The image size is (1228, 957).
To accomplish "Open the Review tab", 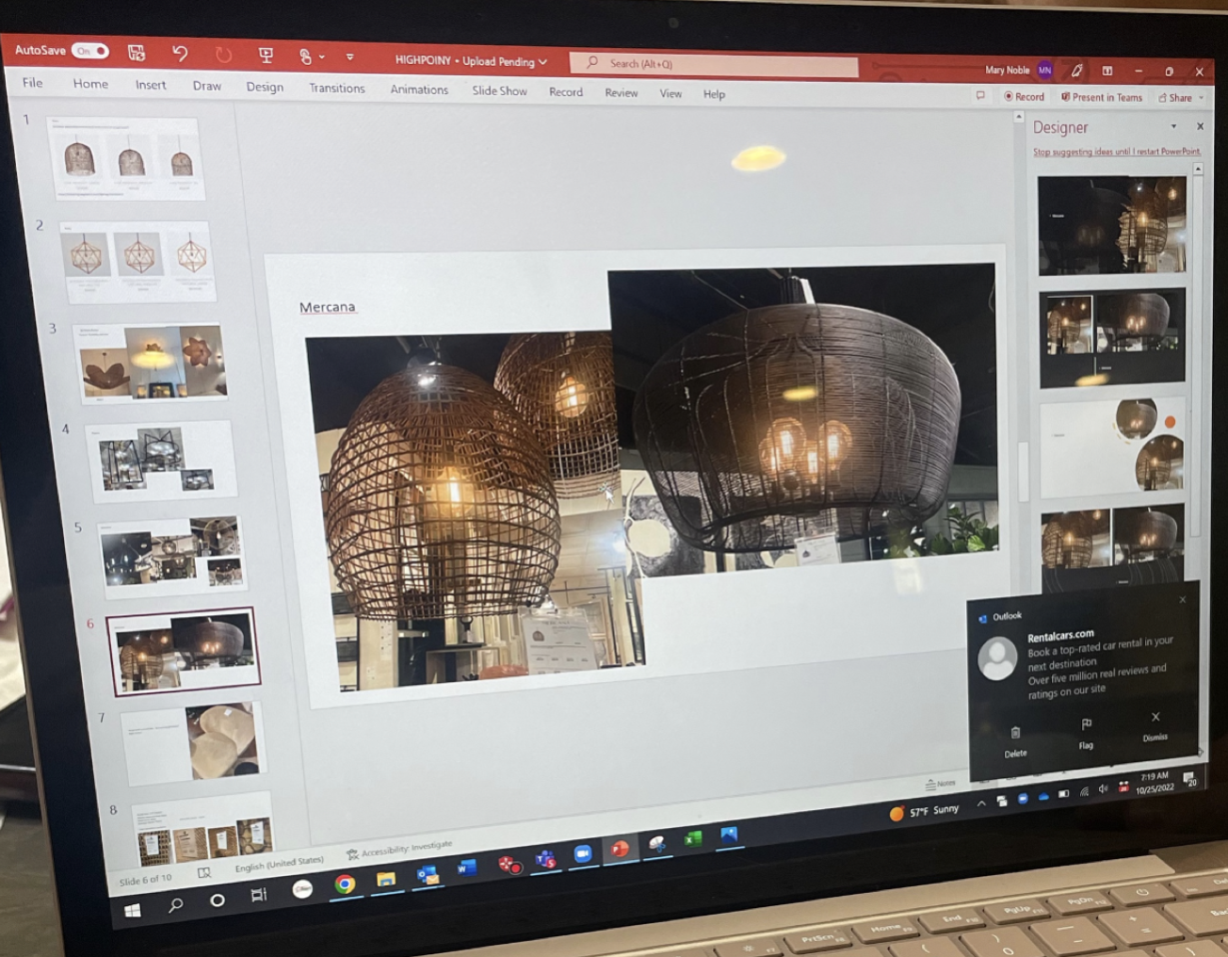I will click(622, 92).
